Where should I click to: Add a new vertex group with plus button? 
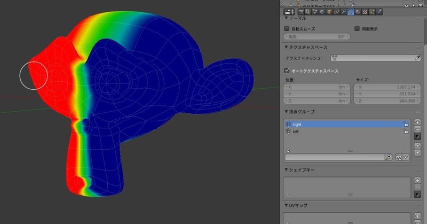(x=417, y=122)
